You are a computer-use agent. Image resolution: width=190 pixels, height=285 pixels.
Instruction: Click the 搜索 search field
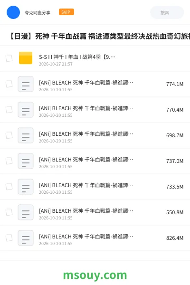pyautogui.click(x=167, y=12)
